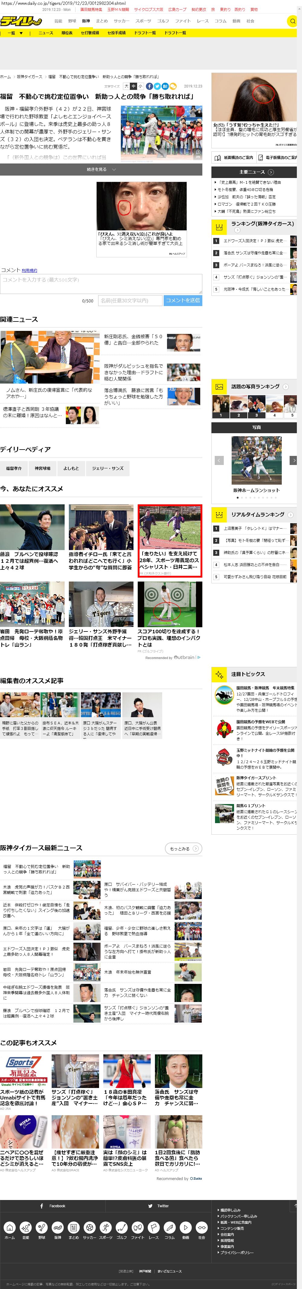Select first dot in photo carousel pager
The width and height of the screenshot is (302, 1289).
(238, 498)
